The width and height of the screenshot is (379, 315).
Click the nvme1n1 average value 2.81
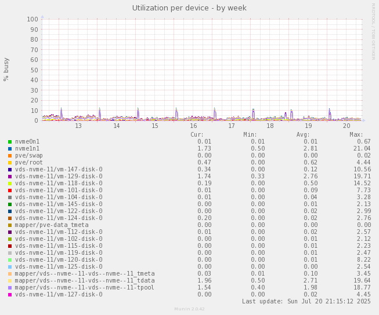(311, 149)
